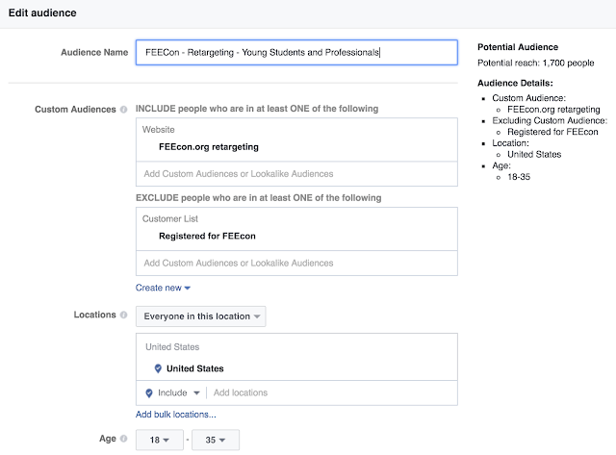Open the Create new dropdown

[163, 288]
